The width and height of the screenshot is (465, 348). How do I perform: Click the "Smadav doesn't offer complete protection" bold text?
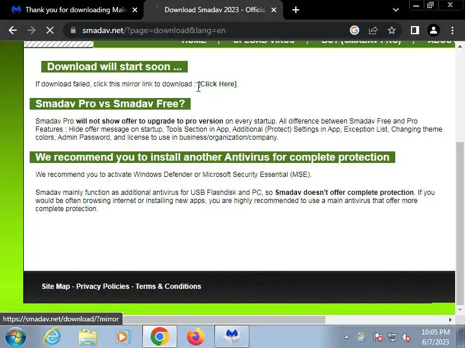(x=344, y=193)
